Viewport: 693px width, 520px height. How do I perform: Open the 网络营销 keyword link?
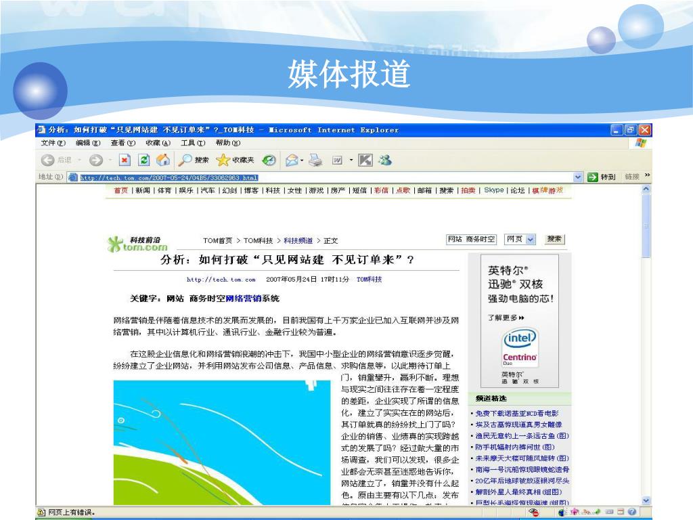point(244,299)
